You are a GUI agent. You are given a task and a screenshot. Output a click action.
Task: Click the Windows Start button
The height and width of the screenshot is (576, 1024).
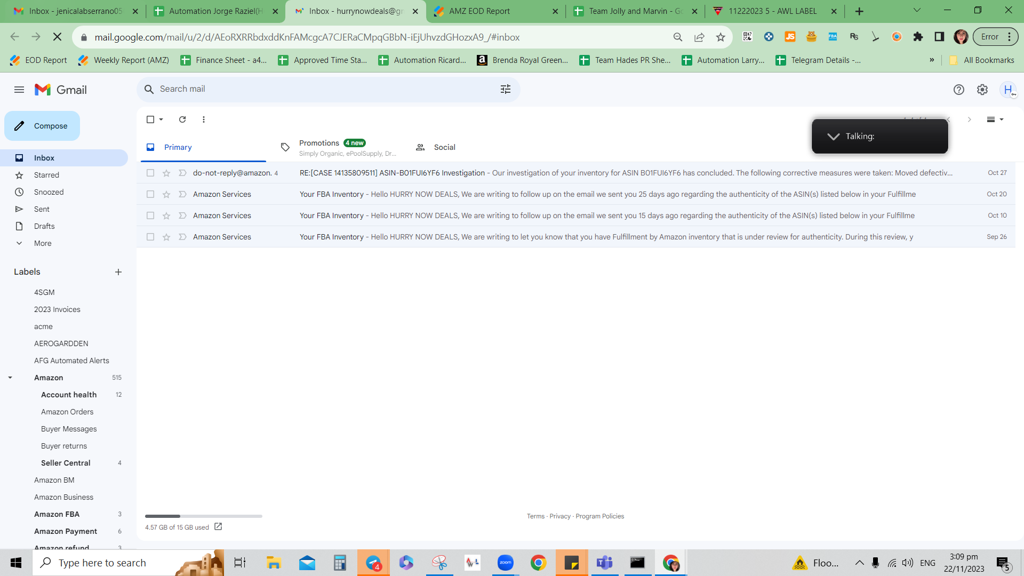tap(16, 563)
